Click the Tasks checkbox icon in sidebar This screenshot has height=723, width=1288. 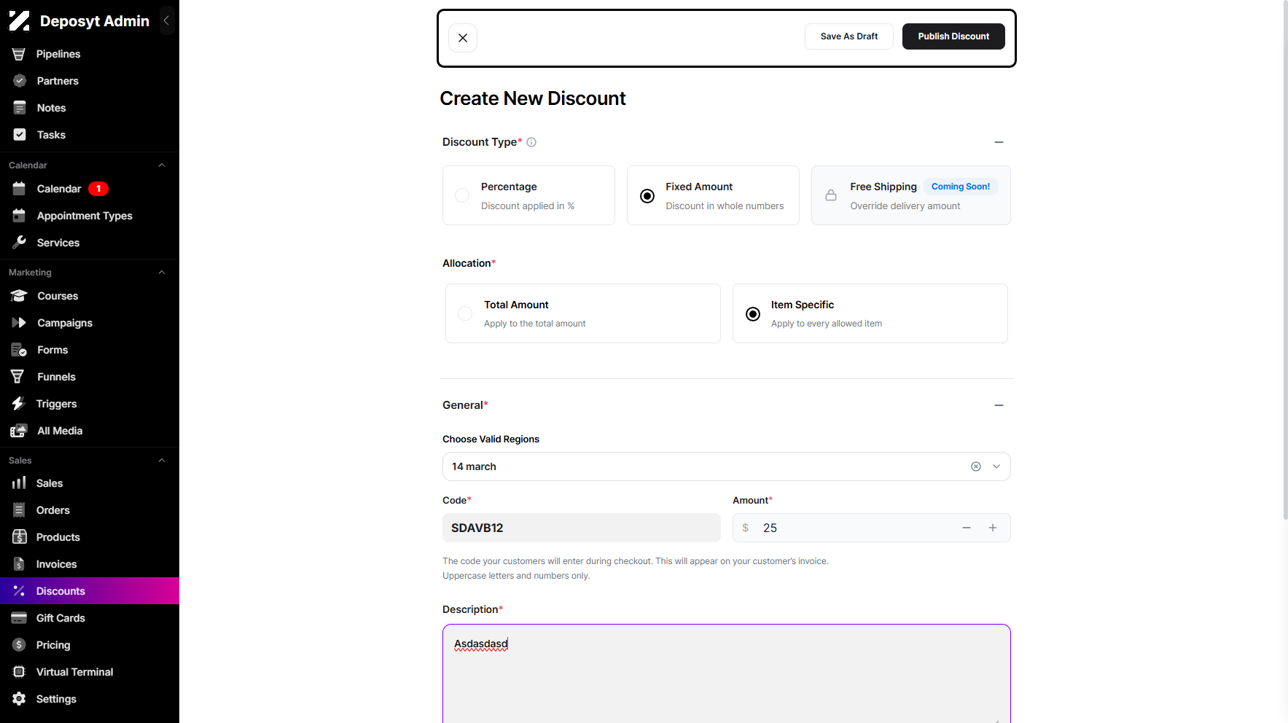pyautogui.click(x=20, y=135)
